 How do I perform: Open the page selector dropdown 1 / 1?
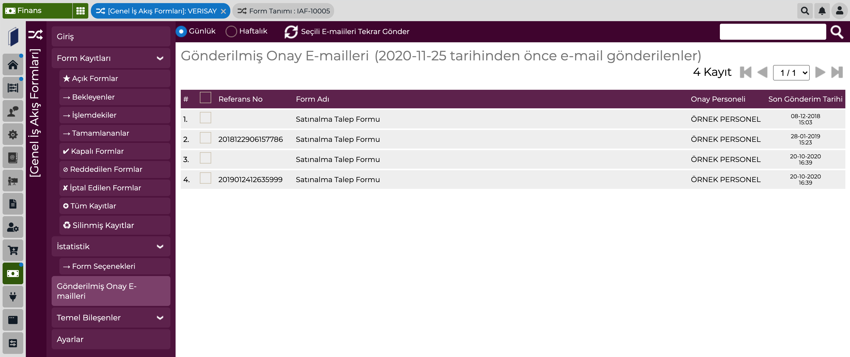(x=791, y=72)
